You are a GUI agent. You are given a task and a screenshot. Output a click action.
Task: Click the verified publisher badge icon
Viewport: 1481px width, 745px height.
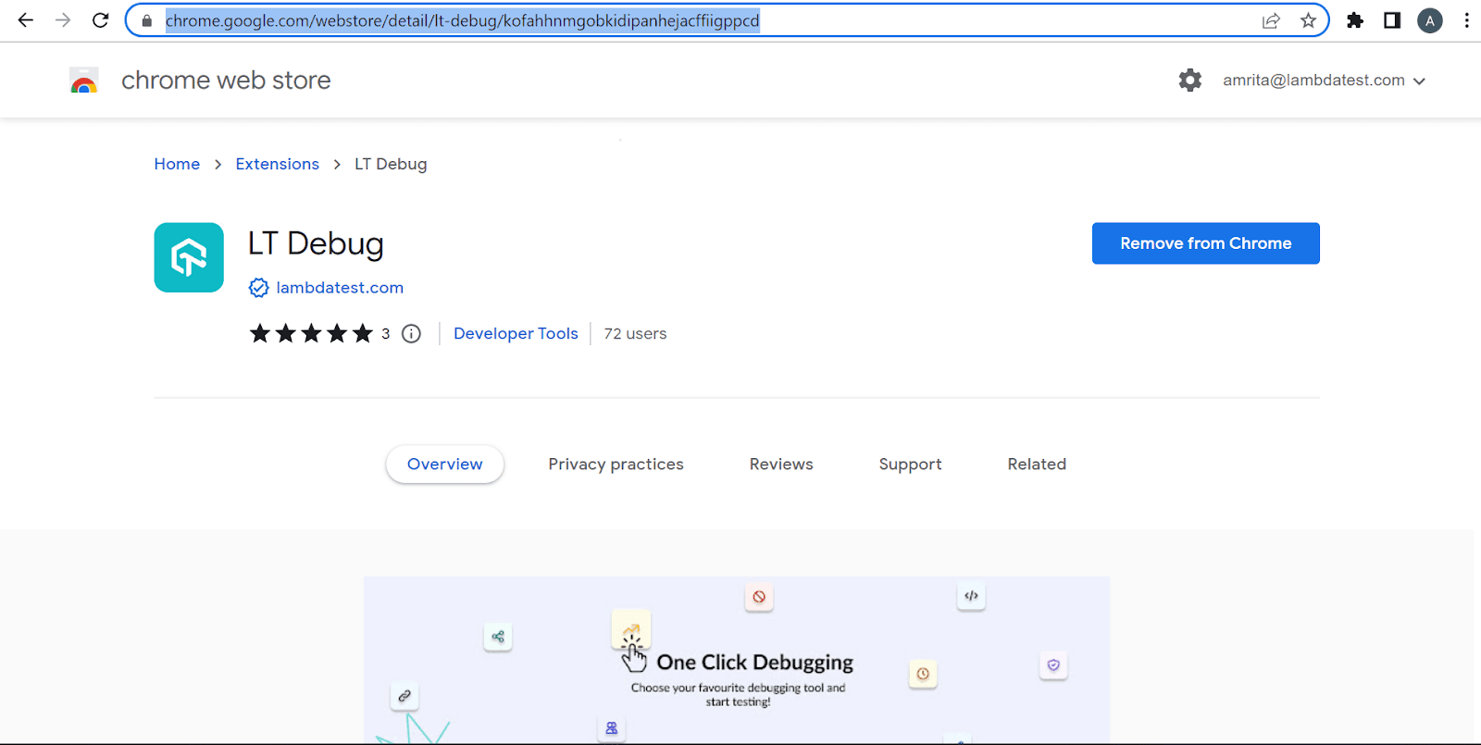click(258, 288)
